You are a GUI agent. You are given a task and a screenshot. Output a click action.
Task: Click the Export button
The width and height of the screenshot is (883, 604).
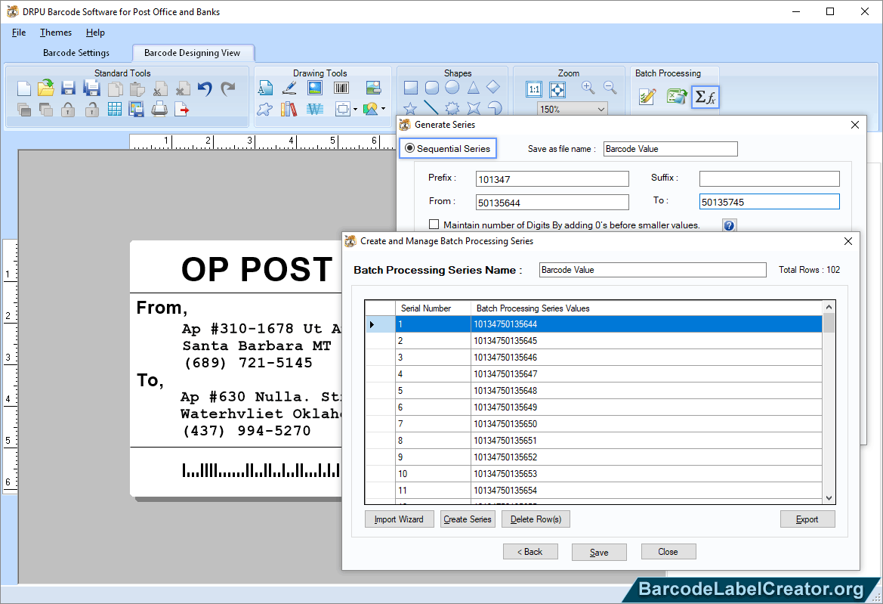(807, 519)
